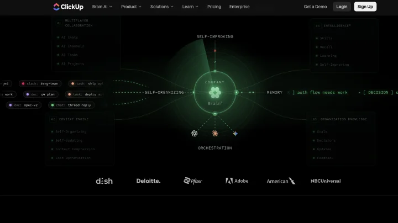Click the 'doc: q4 plan' chip

[41, 94]
